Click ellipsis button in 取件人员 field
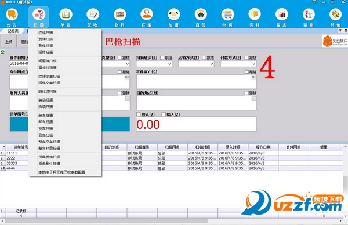 tap(127, 98)
